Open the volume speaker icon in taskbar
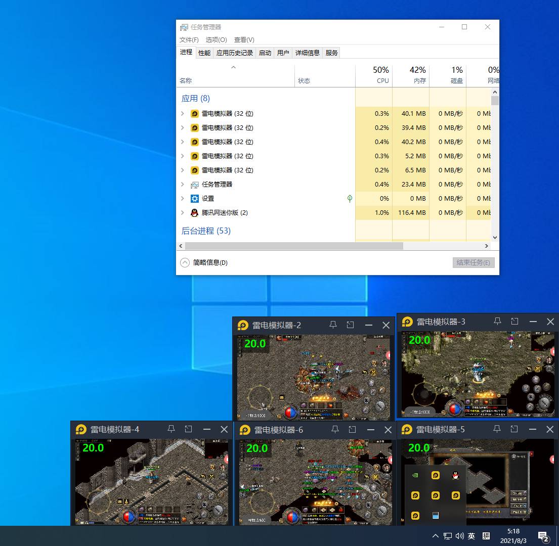This screenshot has height=546, width=559. click(459, 536)
